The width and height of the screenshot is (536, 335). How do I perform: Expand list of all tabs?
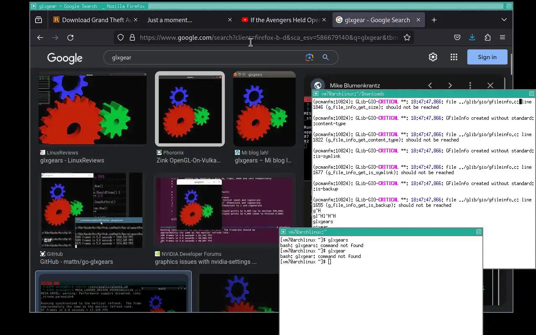coord(504,20)
